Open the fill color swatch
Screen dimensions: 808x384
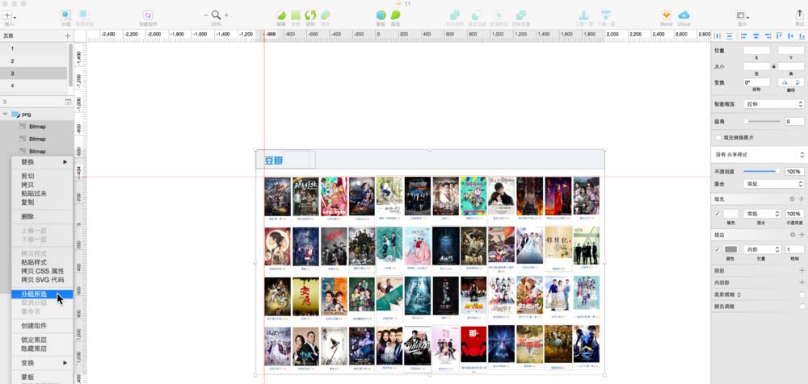click(730, 214)
